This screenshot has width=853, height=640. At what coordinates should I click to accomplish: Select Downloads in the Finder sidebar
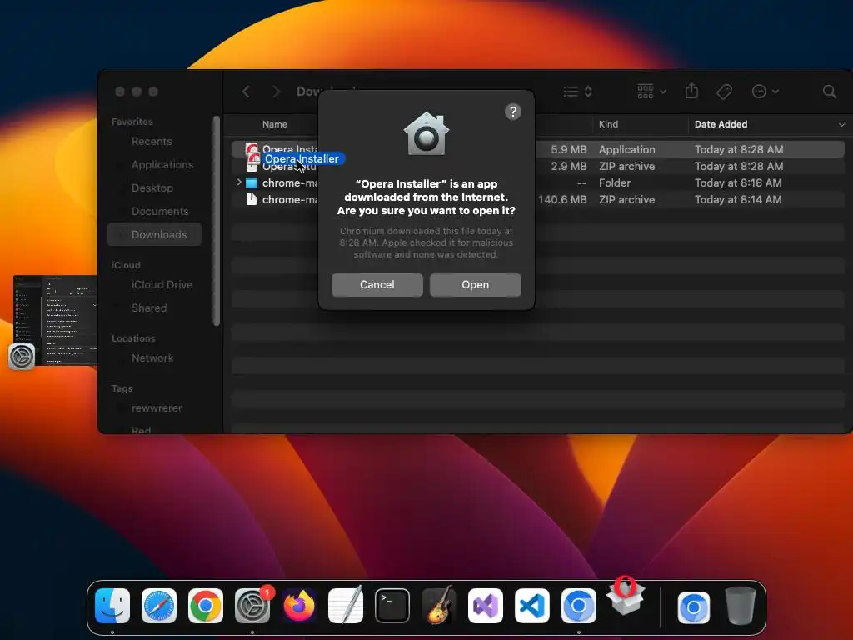point(154,234)
